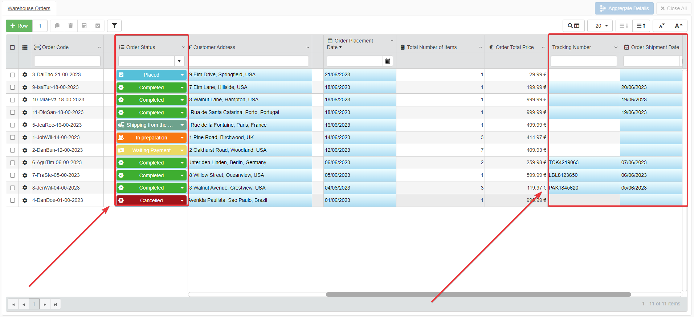Image resolution: width=694 pixels, height=317 pixels.
Task: Open the filter funnel tool
Action: [114, 26]
